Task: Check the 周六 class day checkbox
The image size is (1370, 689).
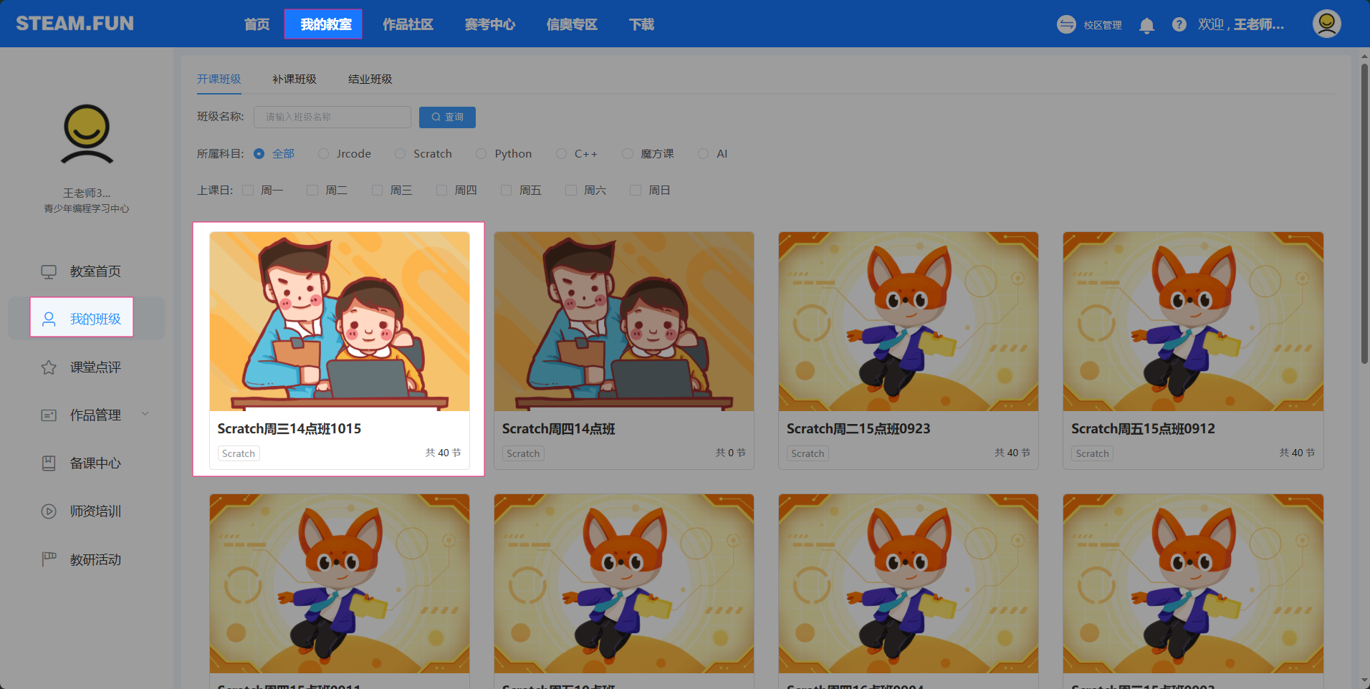Action: 571,191
